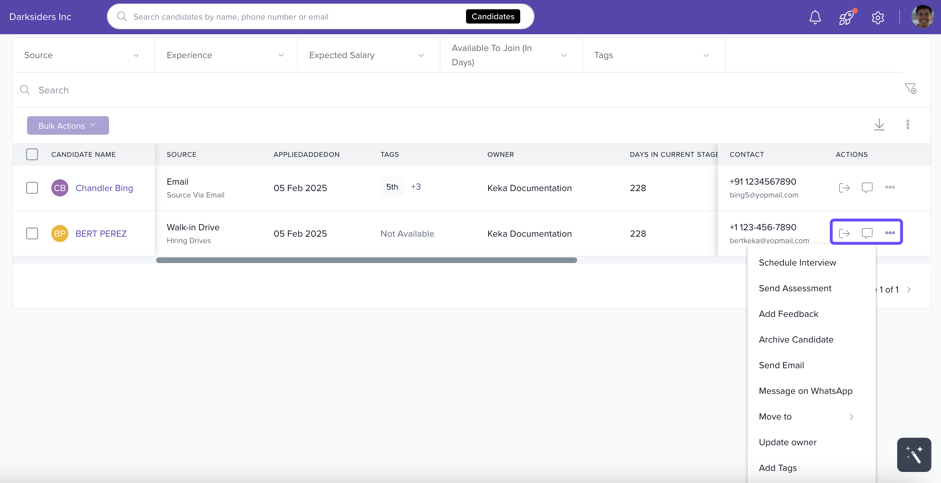The height and width of the screenshot is (483, 941).
Task: Click the magic wand assistant icon
Action: pyautogui.click(x=914, y=454)
